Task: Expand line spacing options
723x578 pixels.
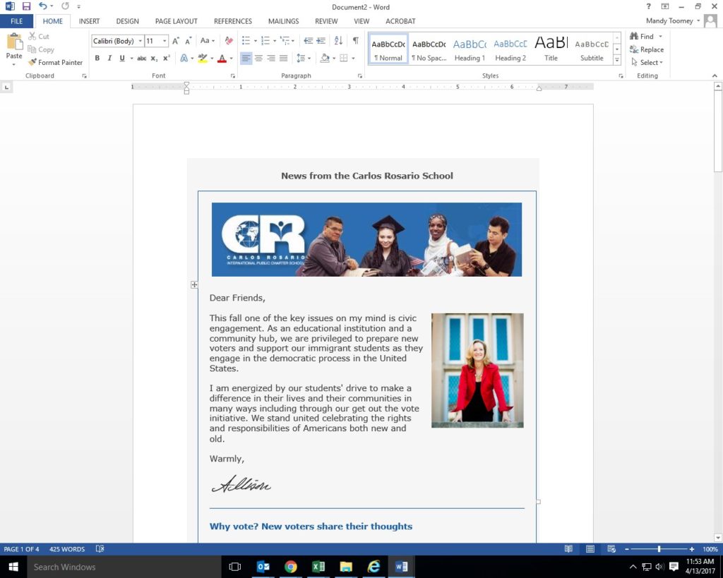Action: click(x=303, y=58)
